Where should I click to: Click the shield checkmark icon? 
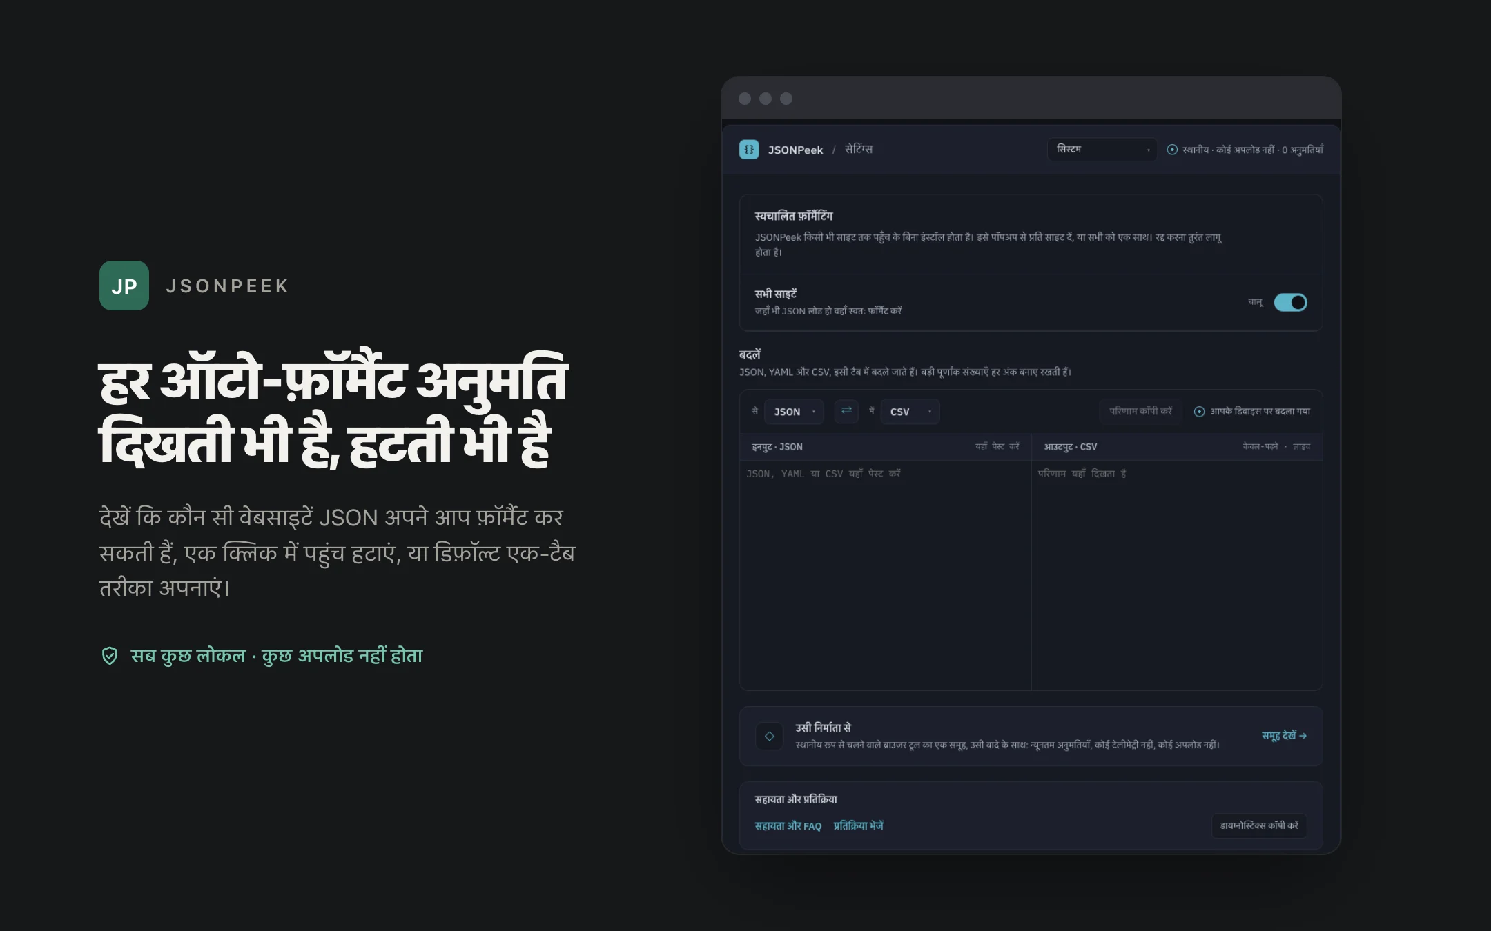(110, 656)
